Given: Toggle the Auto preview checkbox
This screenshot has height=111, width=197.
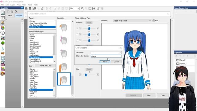Looking at the screenshot, I should tap(154, 21).
